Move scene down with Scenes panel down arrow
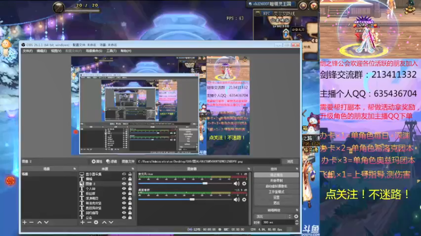 coord(46,222)
